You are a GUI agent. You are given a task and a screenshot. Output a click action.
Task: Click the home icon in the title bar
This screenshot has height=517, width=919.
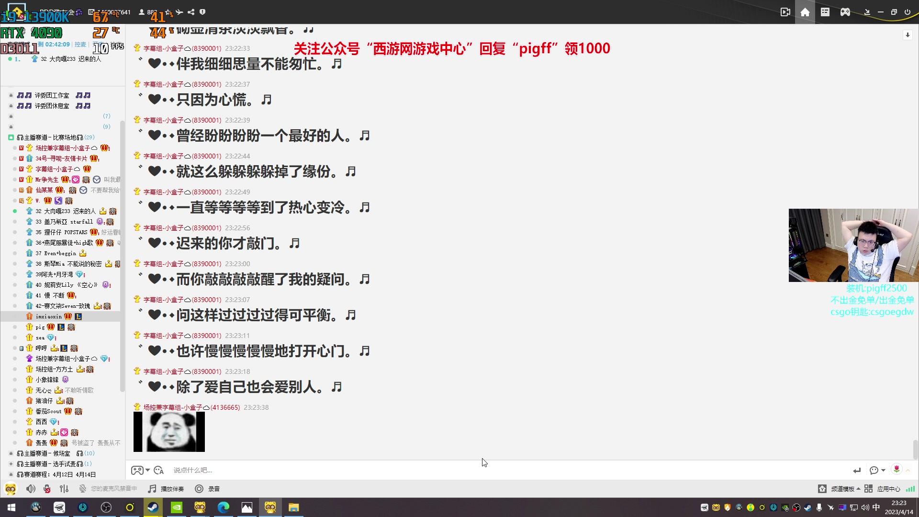point(805,12)
